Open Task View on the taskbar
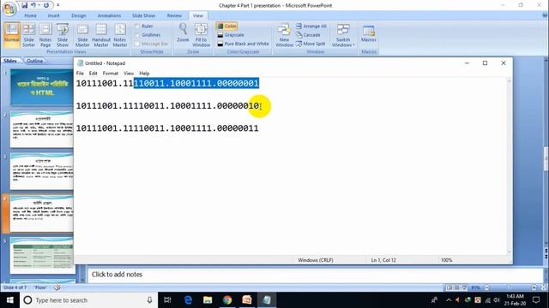Image resolution: width=549 pixels, height=308 pixels. [168, 300]
